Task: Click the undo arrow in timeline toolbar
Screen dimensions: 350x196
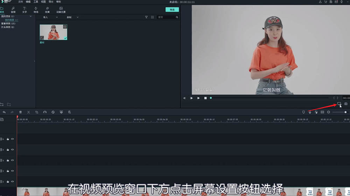Action: 4,112
